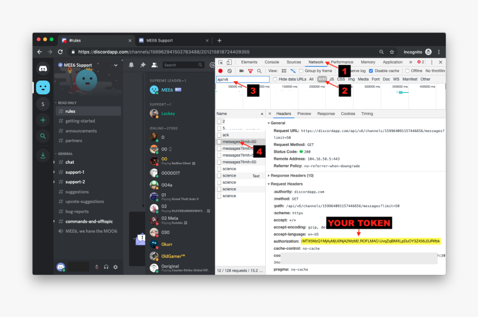Stop recording network log red button
The width and height of the screenshot is (478, 317).
coord(221,71)
